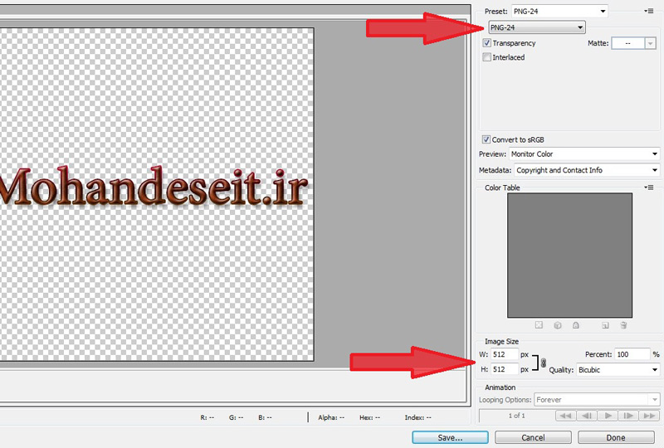Open the Optimize panel menu icon beside Preset
The width and height of the screenshot is (664, 448).
tap(649, 11)
